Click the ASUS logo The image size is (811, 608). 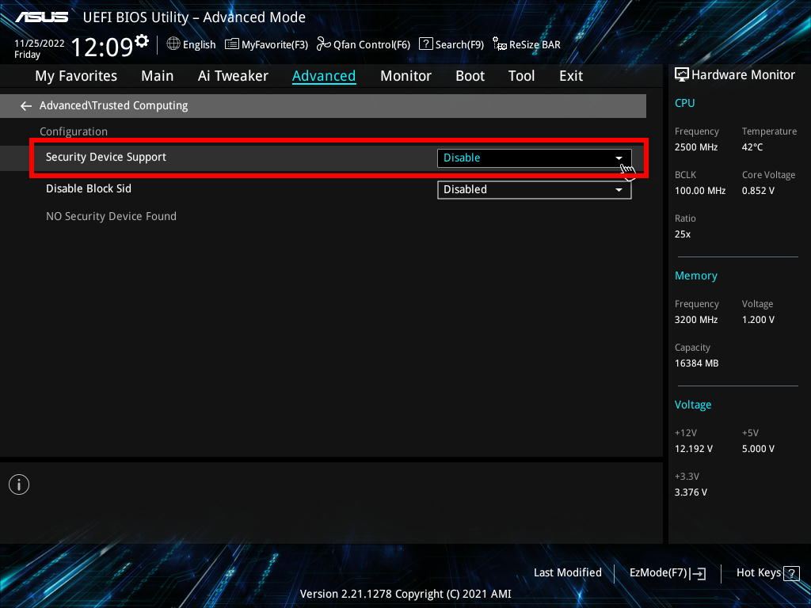[x=42, y=17]
